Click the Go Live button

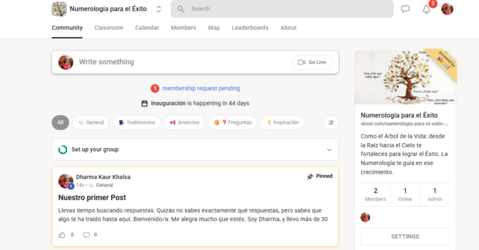tap(312, 62)
